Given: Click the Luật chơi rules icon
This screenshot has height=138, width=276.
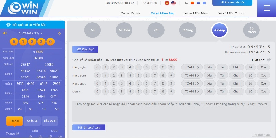Looking at the screenshot, I should tap(269, 60).
